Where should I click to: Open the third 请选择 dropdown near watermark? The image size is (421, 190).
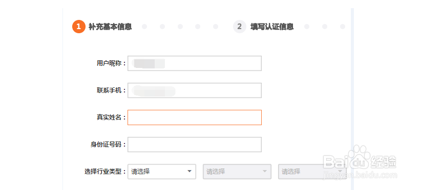(312, 172)
